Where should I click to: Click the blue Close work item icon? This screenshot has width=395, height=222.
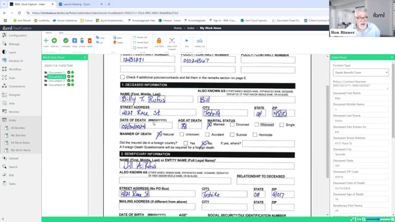click(x=75, y=41)
